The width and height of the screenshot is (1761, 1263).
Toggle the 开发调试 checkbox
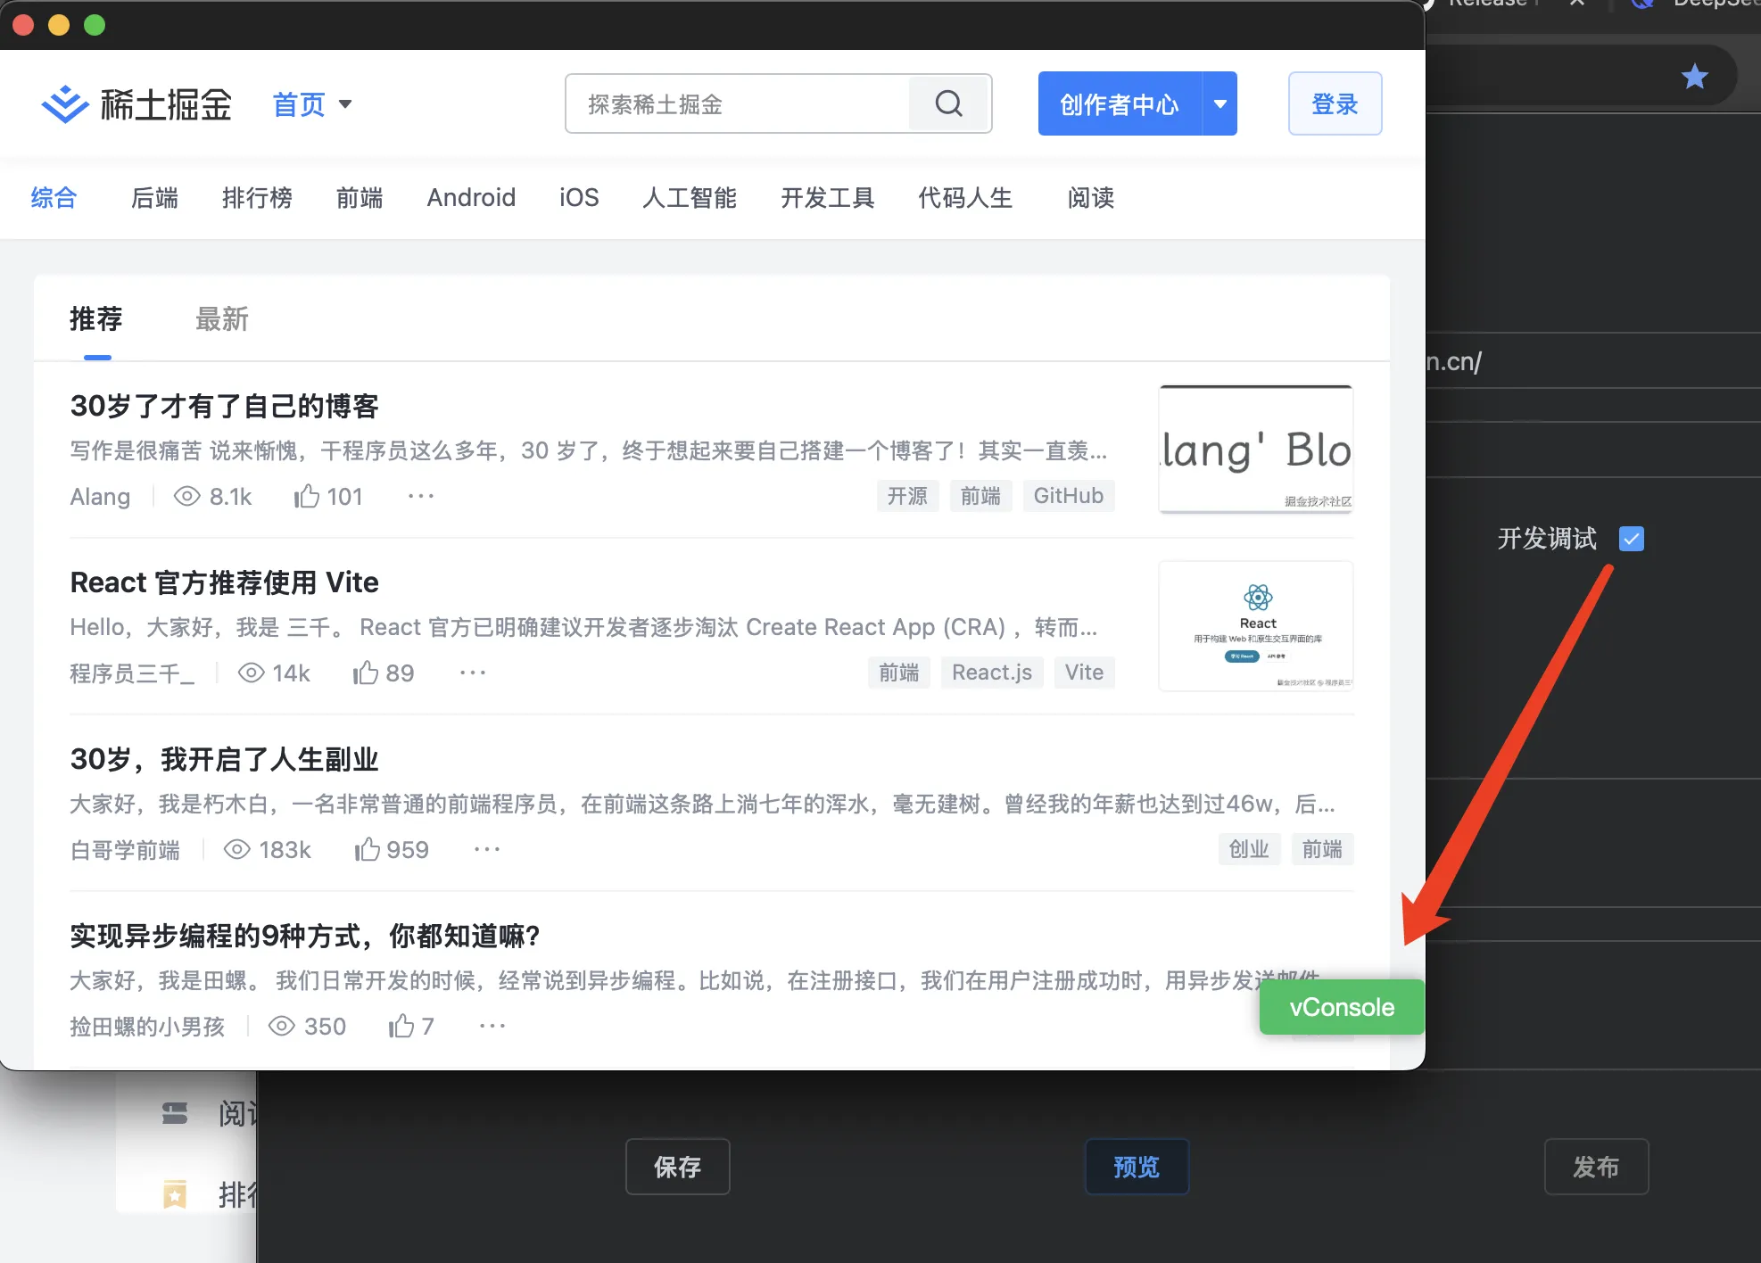click(x=1631, y=539)
